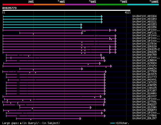Click the purple alignment bar of B9LZR7

coord(48,119)
